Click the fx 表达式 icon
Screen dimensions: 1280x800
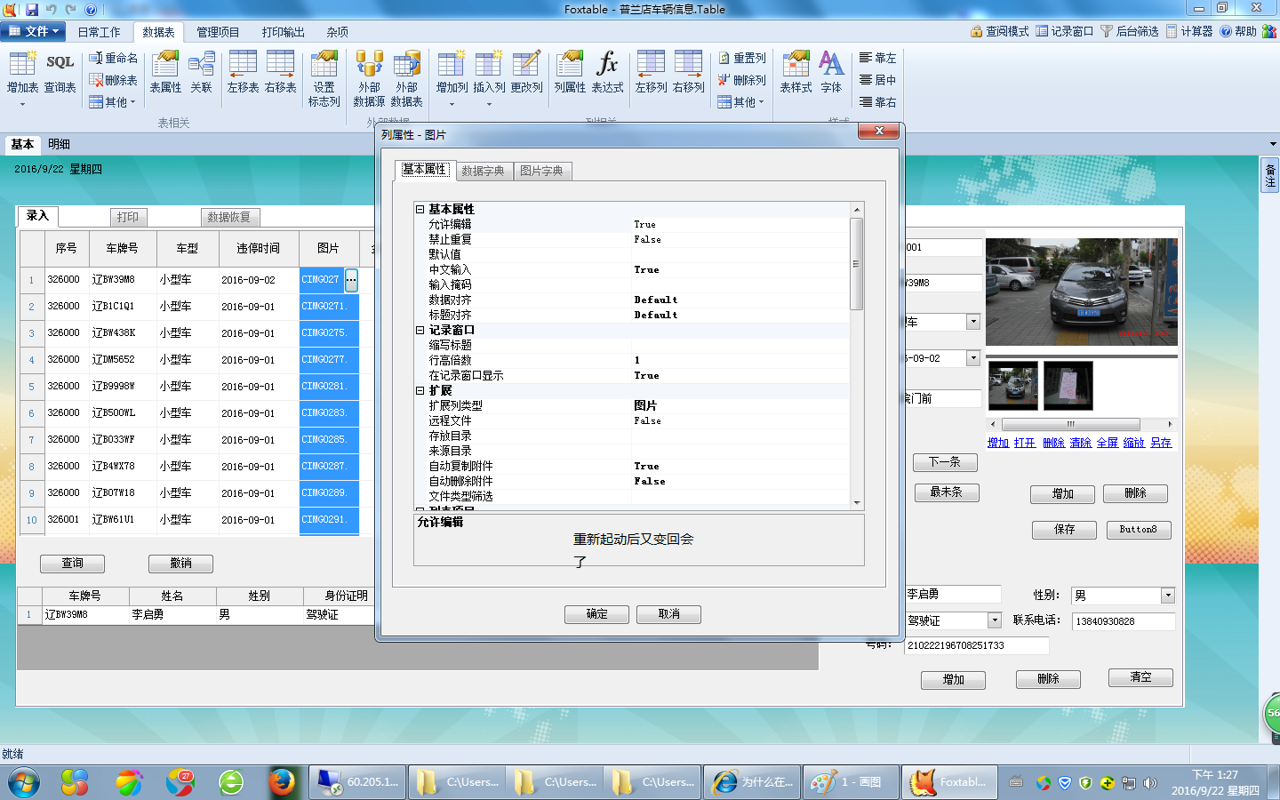[x=607, y=73]
